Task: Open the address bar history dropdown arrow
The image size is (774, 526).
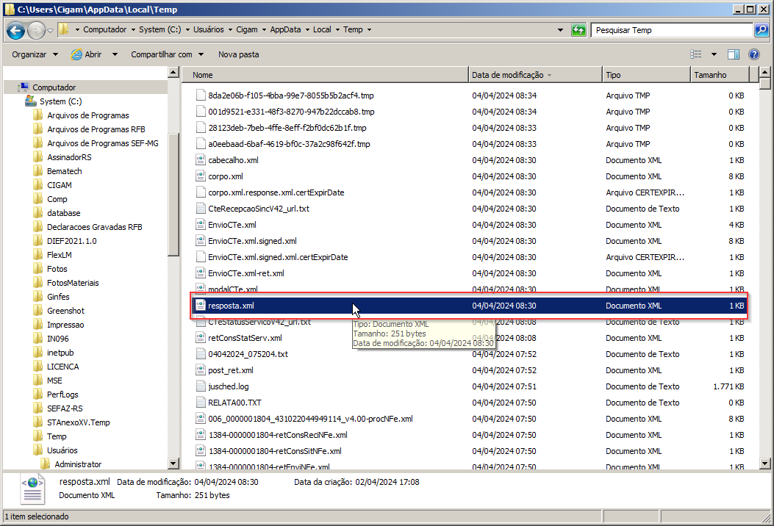Action: click(x=560, y=30)
